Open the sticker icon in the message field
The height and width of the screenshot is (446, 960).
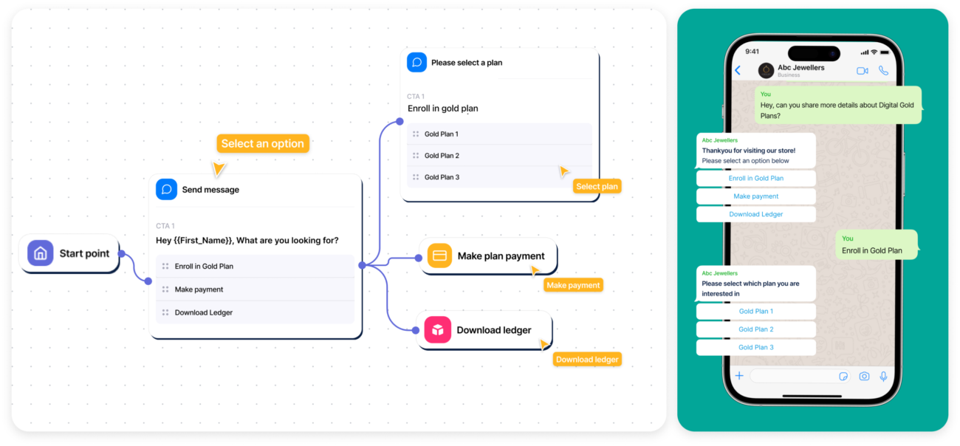(x=843, y=377)
